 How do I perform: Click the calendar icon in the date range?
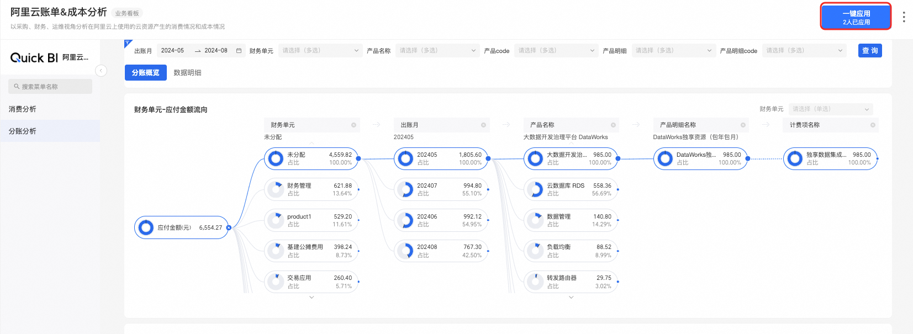239,50
